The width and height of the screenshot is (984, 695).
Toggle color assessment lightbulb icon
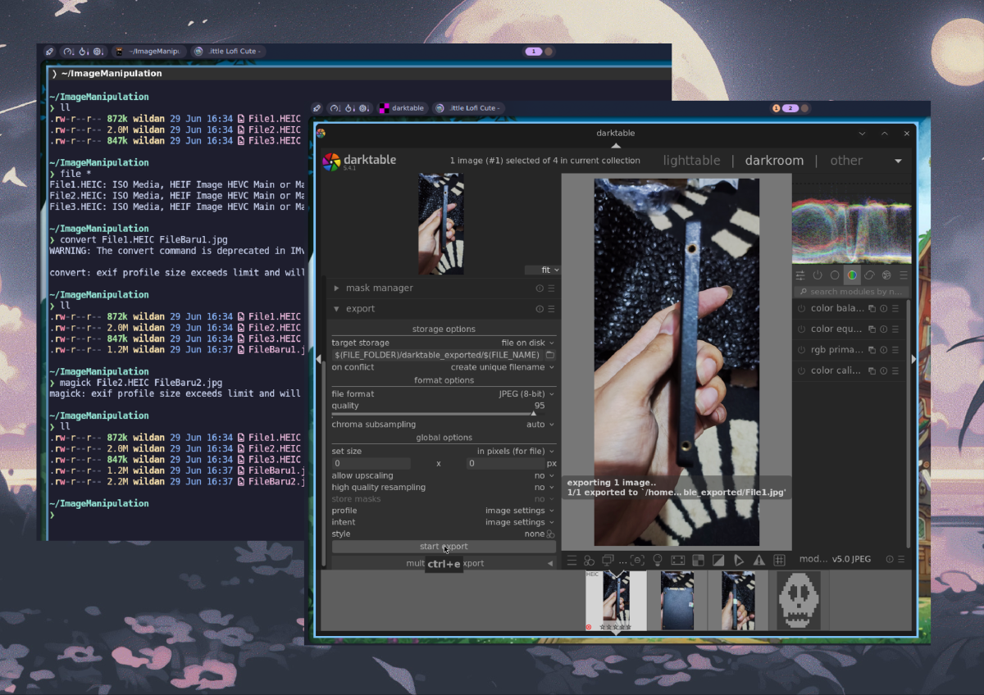tap(657, 561)
